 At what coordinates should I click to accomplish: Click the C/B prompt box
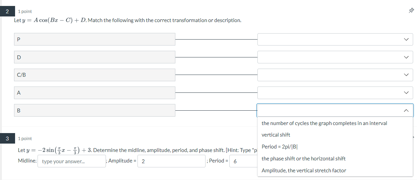pyautogui.click(x=95, y=75)
